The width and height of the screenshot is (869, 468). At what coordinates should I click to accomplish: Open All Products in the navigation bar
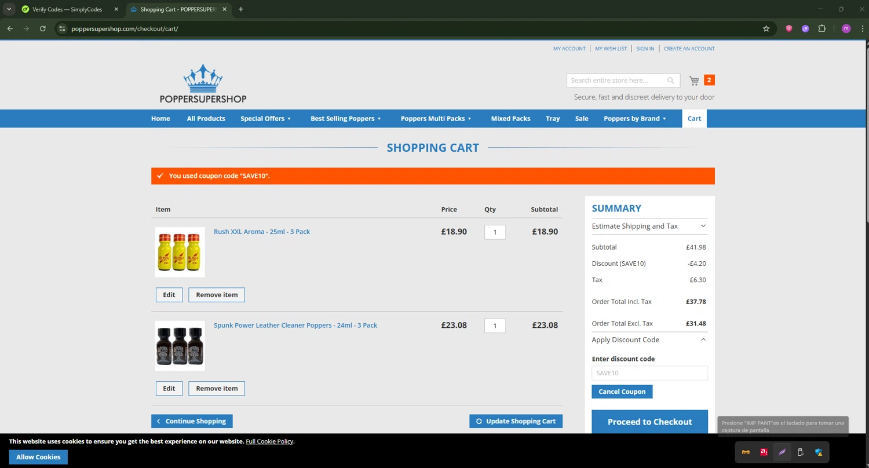click(206, 119)
